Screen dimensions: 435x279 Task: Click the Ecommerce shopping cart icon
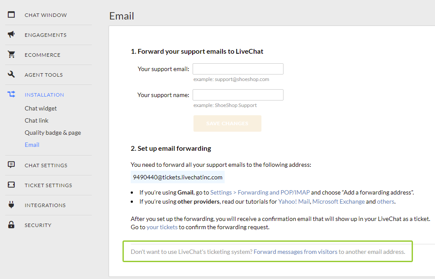pyautogui.click(x=11, y=55)
